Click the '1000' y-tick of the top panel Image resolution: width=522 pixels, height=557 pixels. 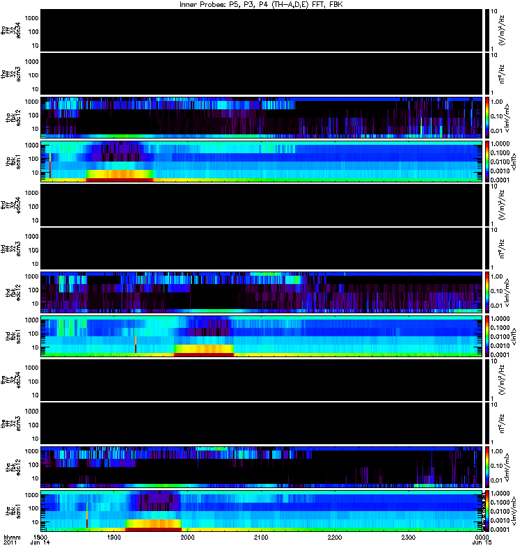click(31, 18)
